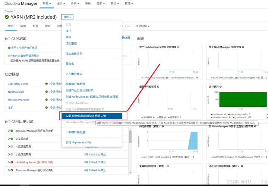Open the 审核 page from top navigation
The width and height of the screenshot is (268, 186).
pyautogui.click(x=88, y=3)
